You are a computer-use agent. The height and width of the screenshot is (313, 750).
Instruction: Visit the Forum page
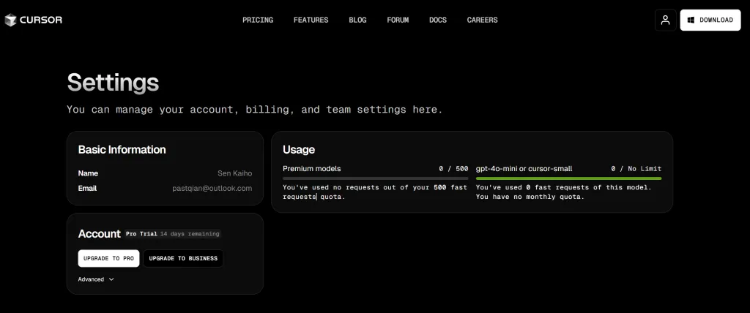(398, 20)
